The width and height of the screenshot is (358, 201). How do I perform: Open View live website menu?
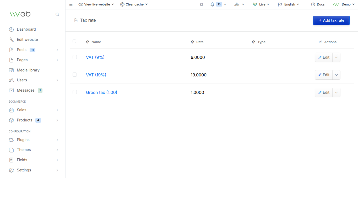coord(96,4)
